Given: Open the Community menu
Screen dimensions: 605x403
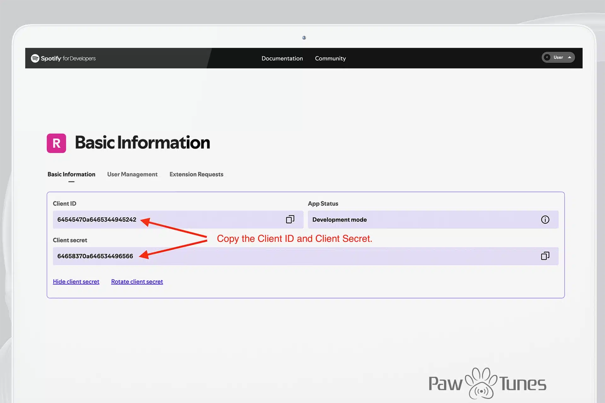Looking at the screenshot, I should [330, 58].
